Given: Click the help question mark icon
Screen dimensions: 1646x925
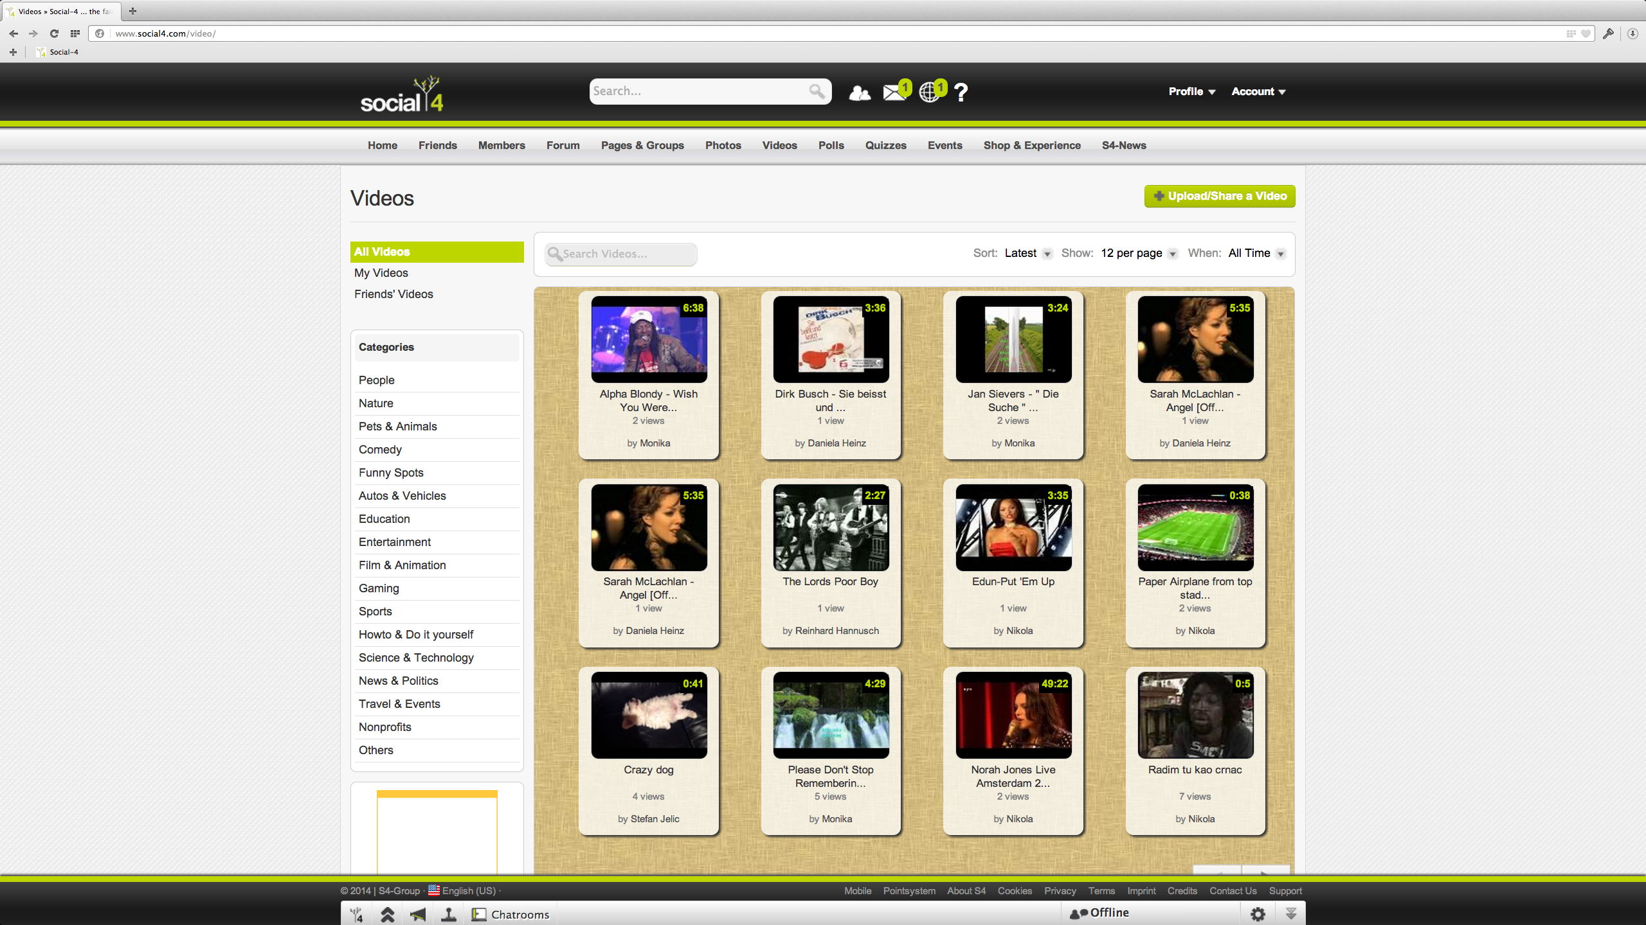Looking at the screenshot, I should [x=961, y=92].
